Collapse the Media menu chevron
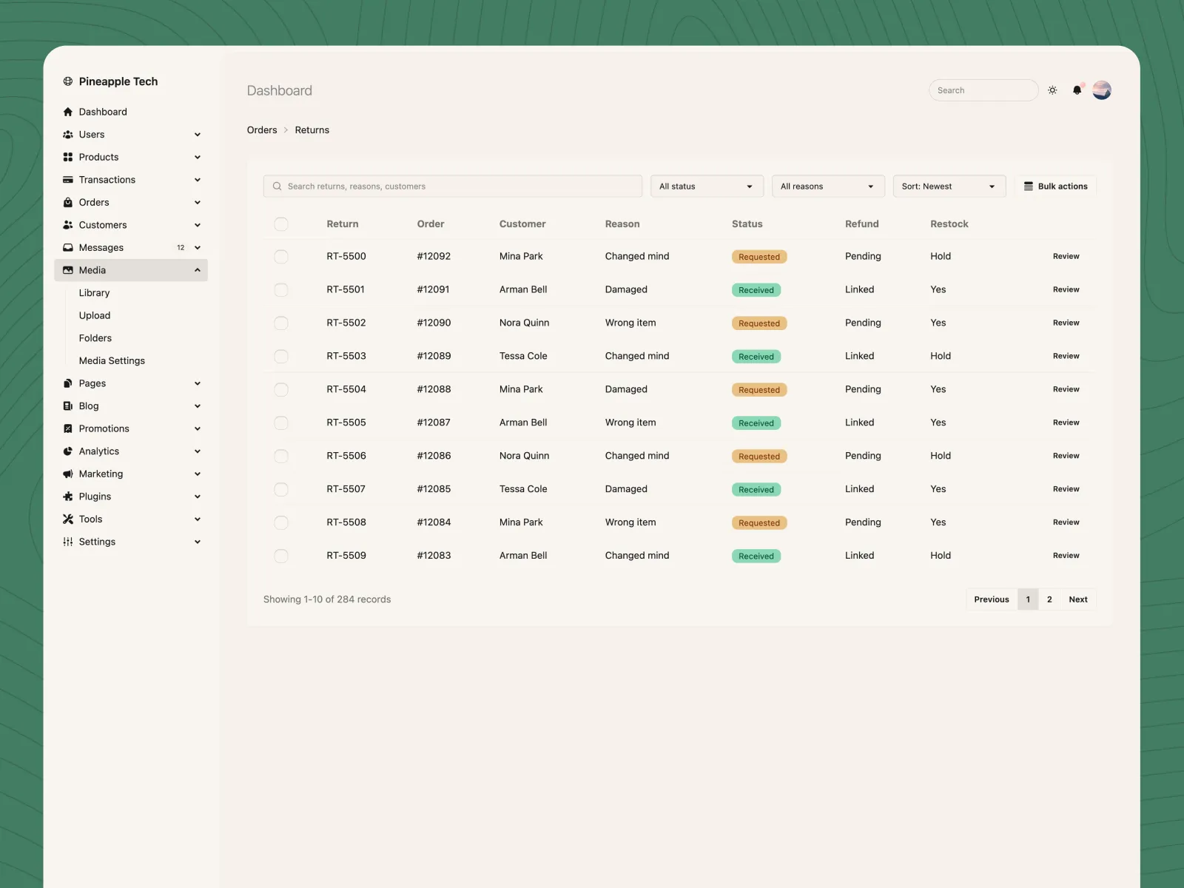Image resolution: width=1184 pixels, height=888 pixels. click(198, 270)
